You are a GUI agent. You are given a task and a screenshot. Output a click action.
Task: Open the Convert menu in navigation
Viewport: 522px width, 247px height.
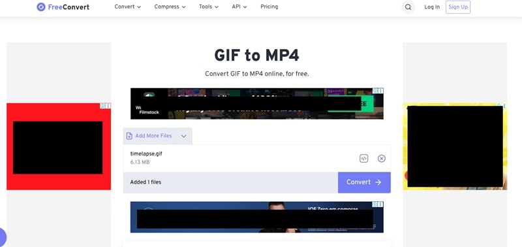point(127,7)
